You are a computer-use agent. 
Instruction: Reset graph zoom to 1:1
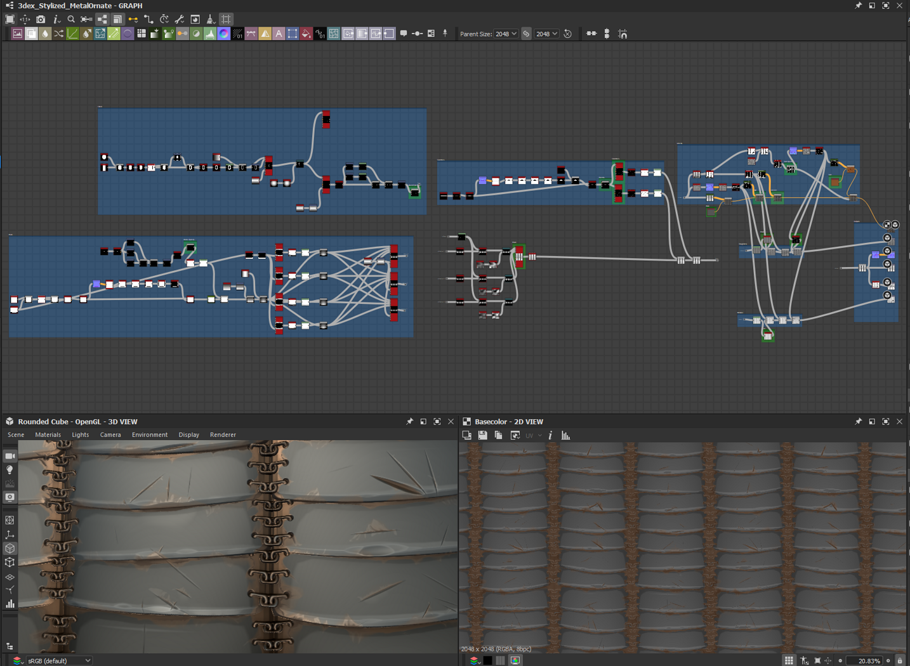click(x=25, y=19)
